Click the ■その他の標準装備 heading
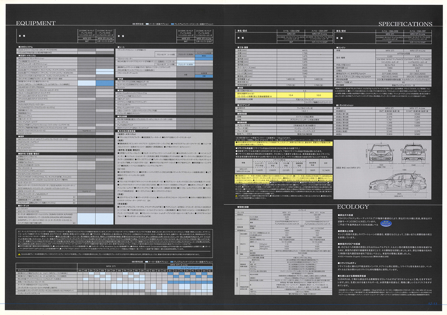This screenshot has height=315, width=447. [x=126, y=131]
